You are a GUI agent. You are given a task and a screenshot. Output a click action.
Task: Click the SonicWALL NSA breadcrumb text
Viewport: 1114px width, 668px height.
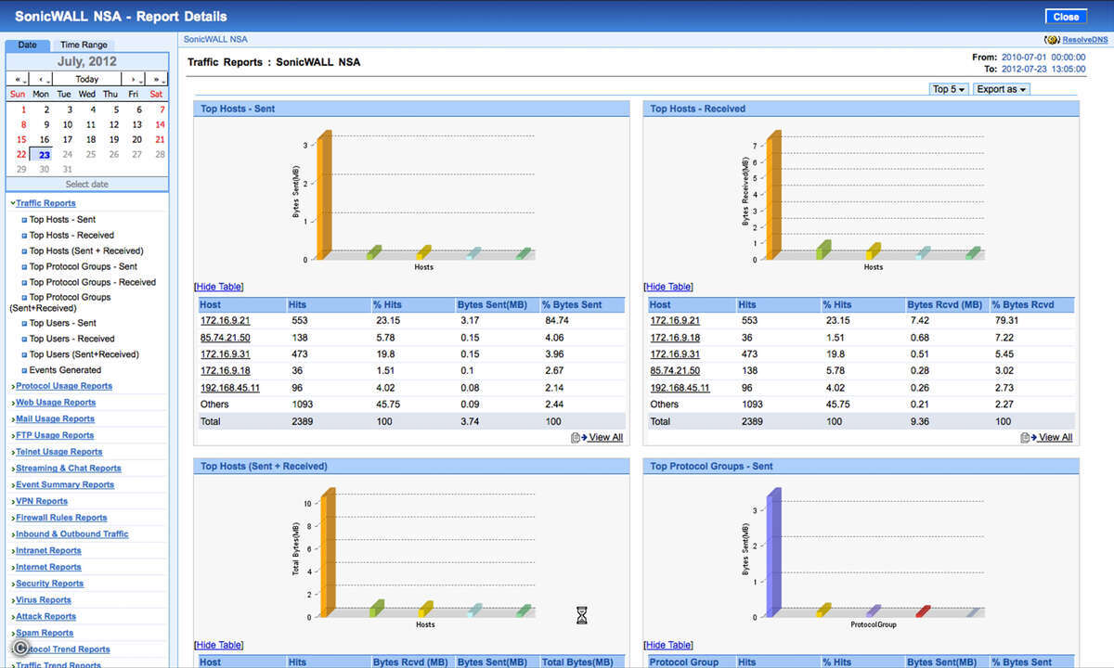click(x=215, y=40)
